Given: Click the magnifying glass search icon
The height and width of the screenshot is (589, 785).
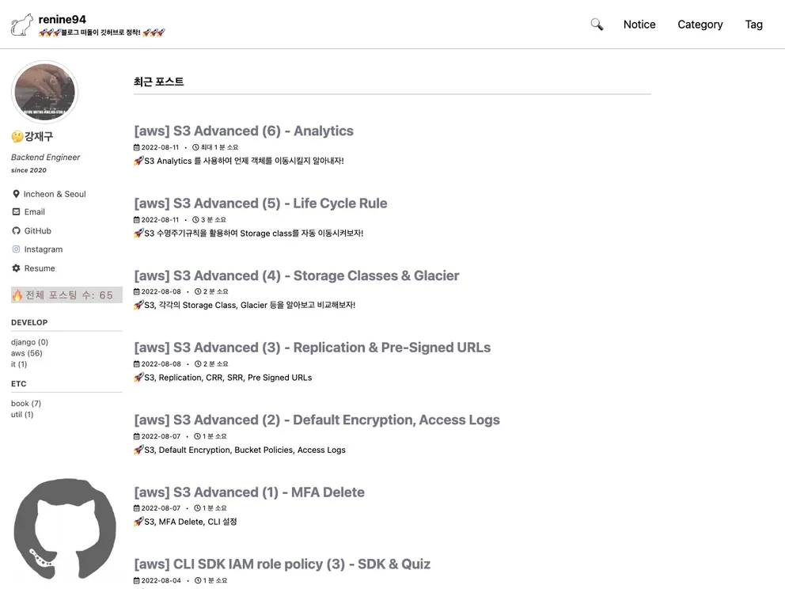Looking at the screenshot, I should point(597,25).
